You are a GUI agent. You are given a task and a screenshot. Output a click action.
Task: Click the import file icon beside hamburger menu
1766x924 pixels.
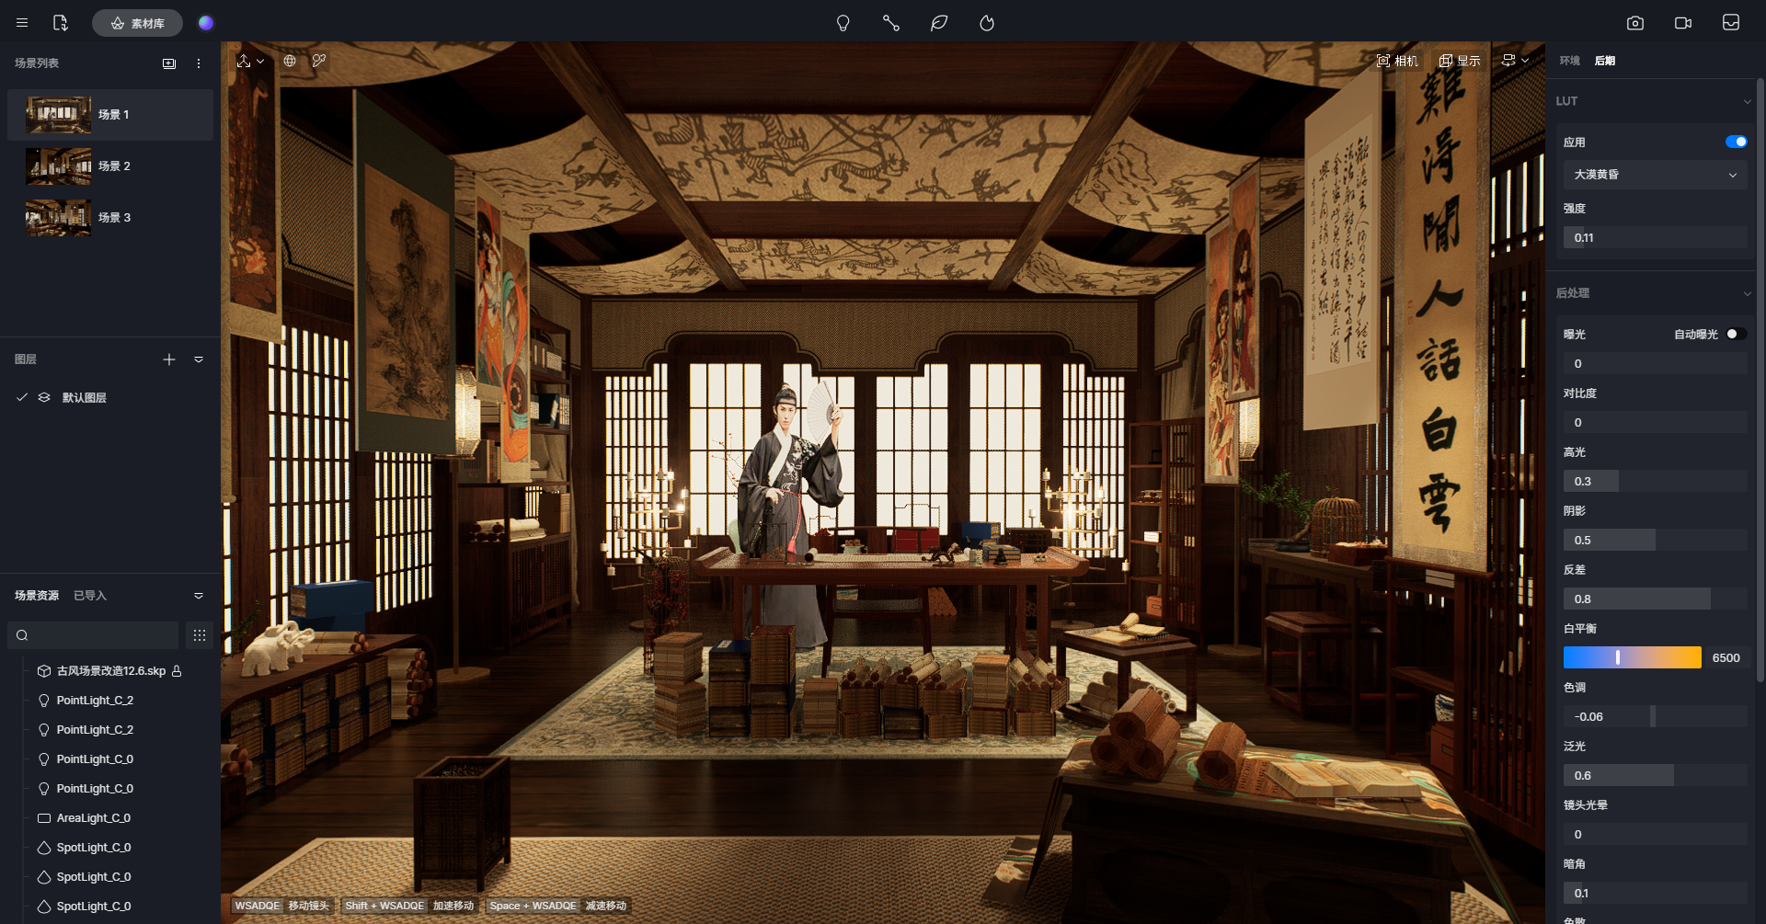(61, 23)
